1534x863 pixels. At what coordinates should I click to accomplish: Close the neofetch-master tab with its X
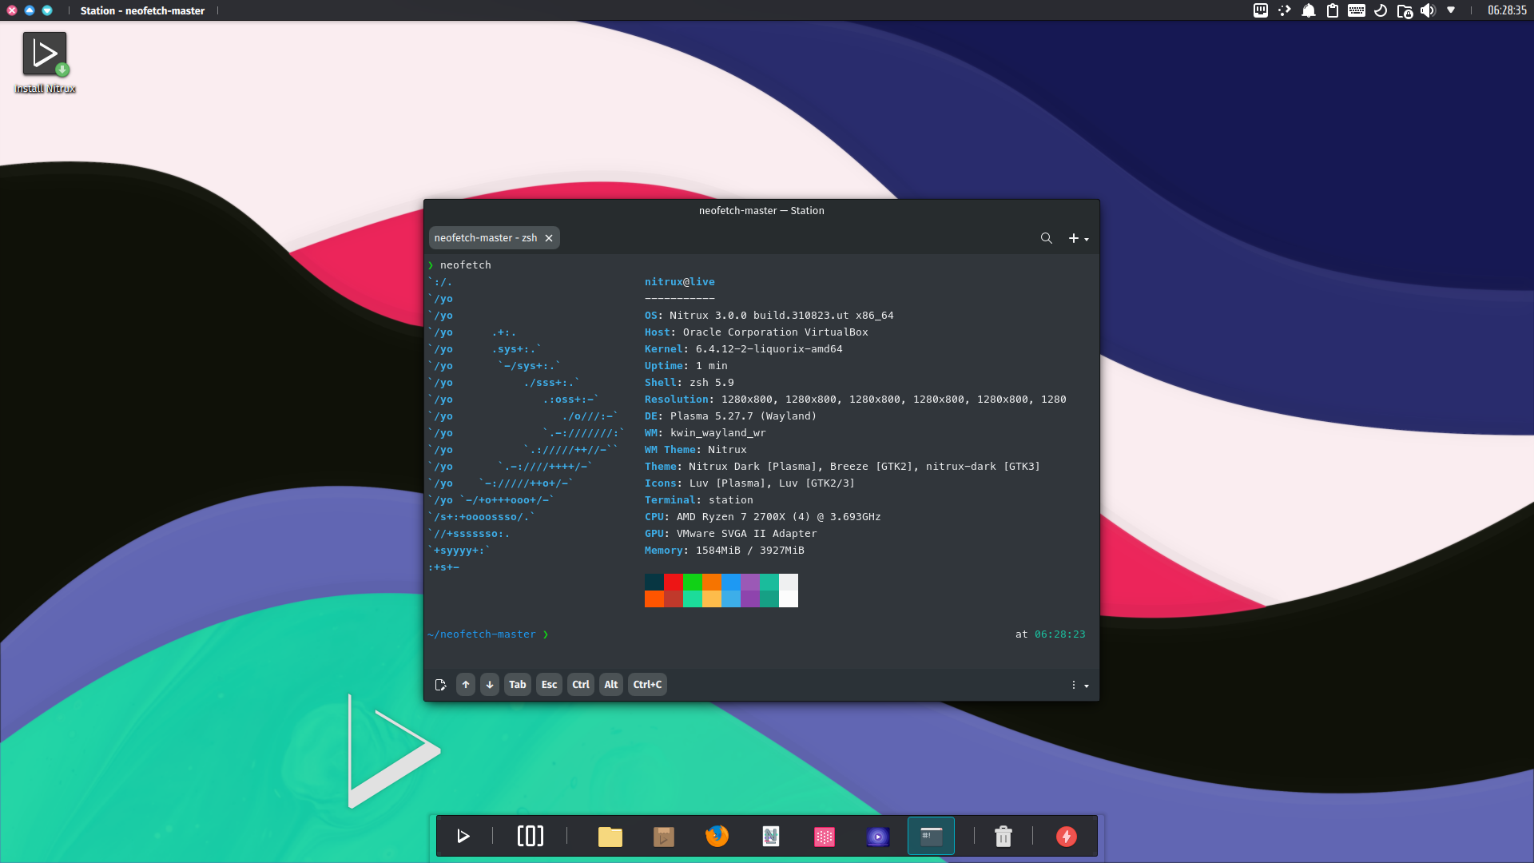click(549, 237)
